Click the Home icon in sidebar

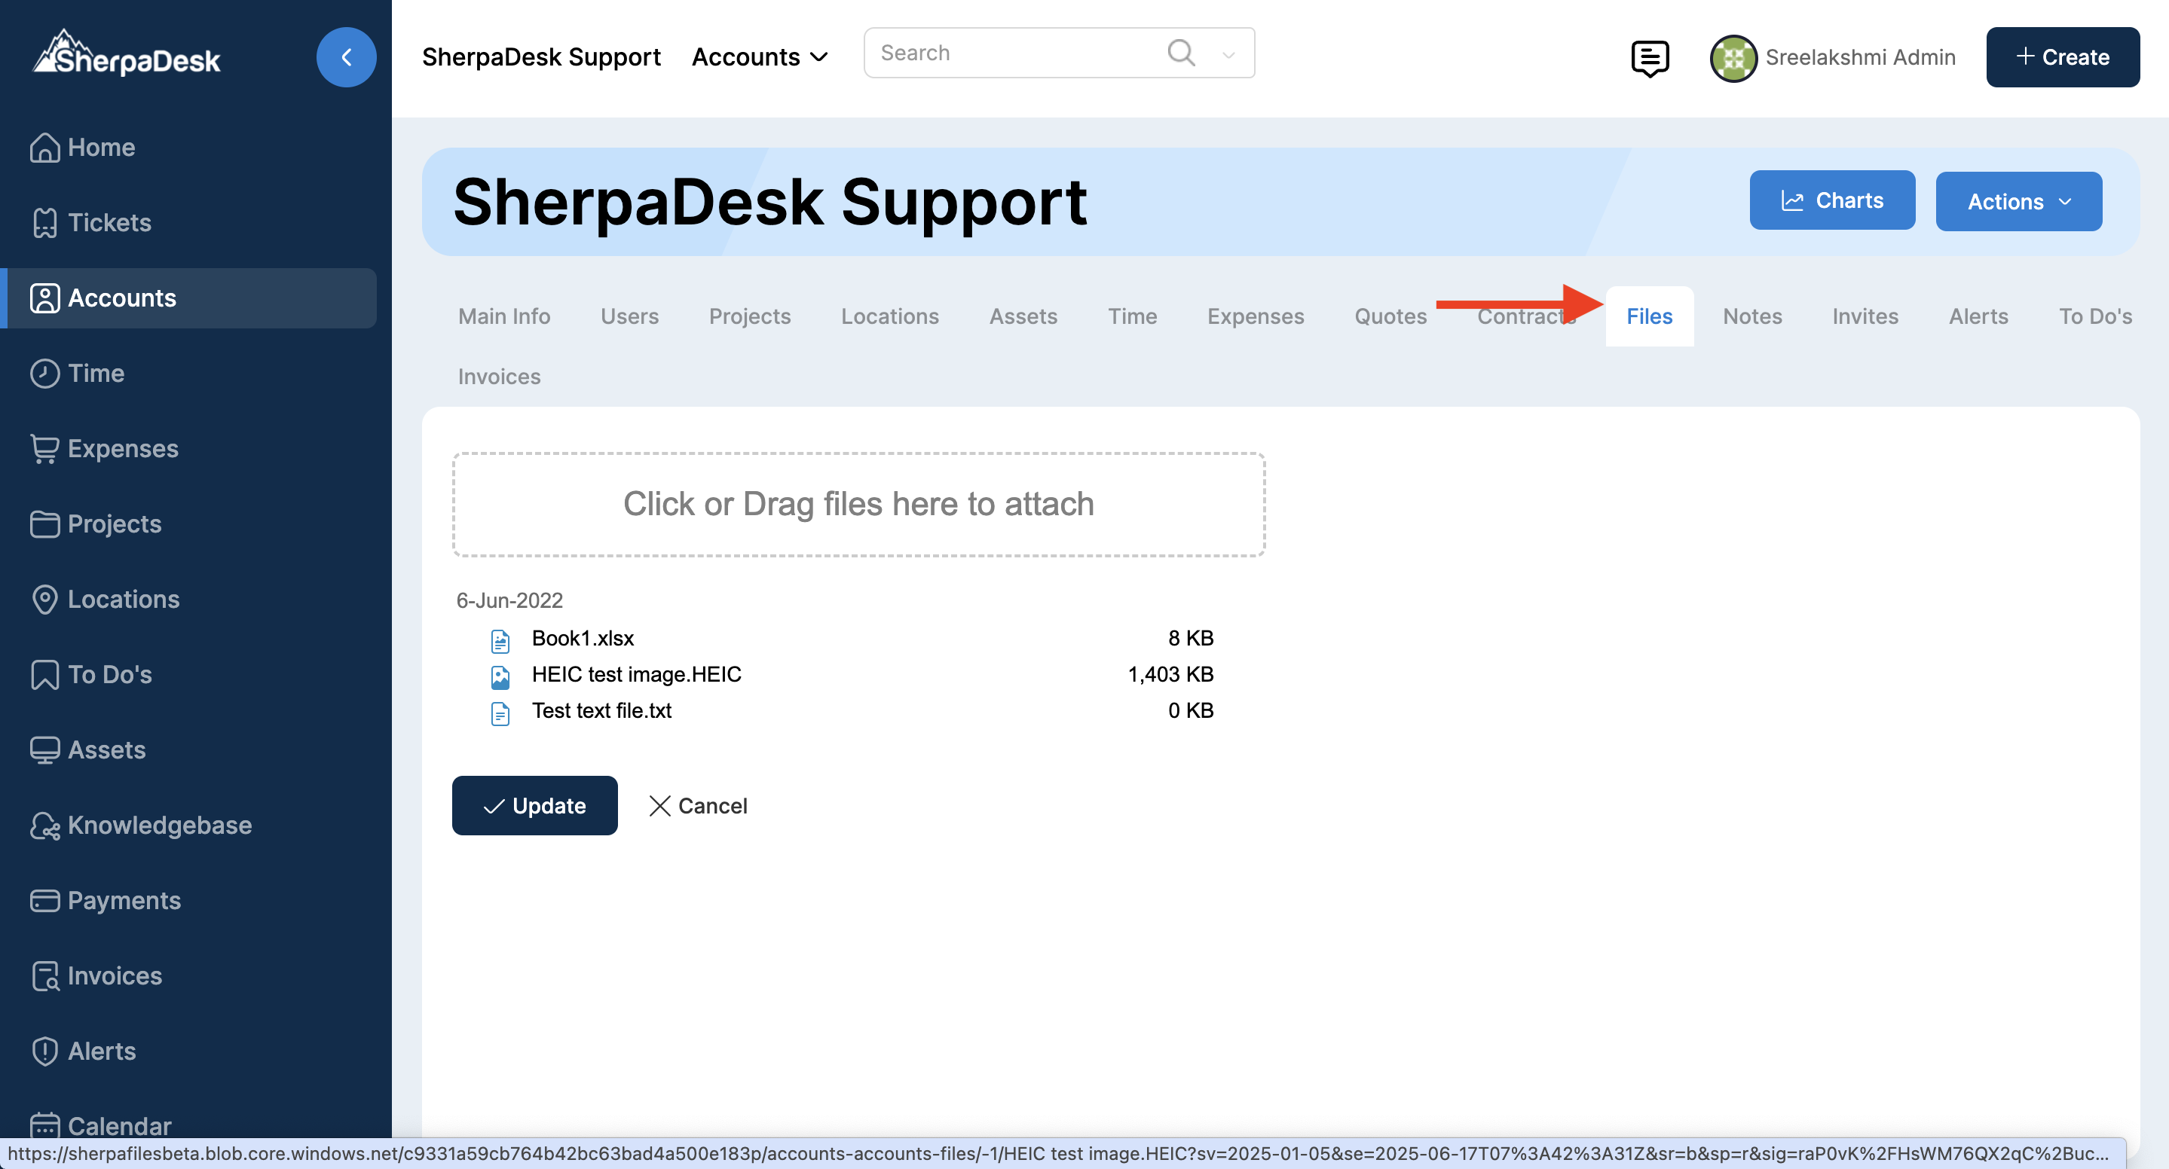(44, 148)
